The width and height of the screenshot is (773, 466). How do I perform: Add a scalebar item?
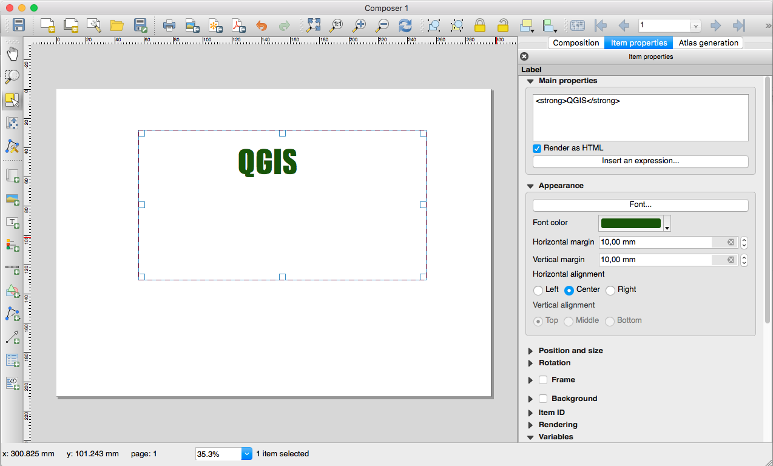click(12, 268)
